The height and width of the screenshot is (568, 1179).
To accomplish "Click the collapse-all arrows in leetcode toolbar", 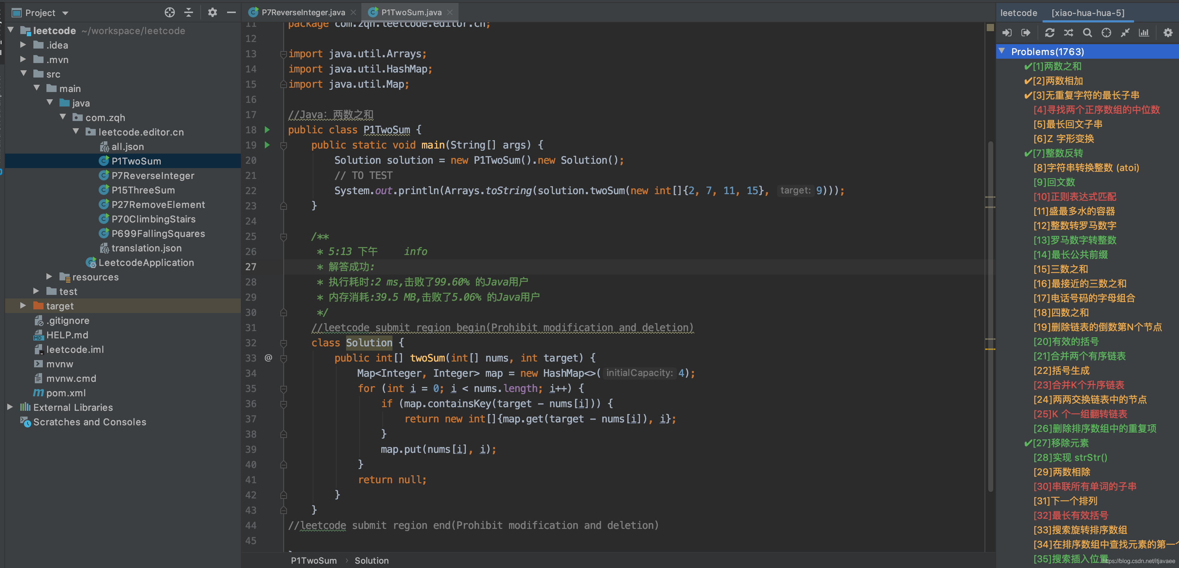I will [1125, 33].
